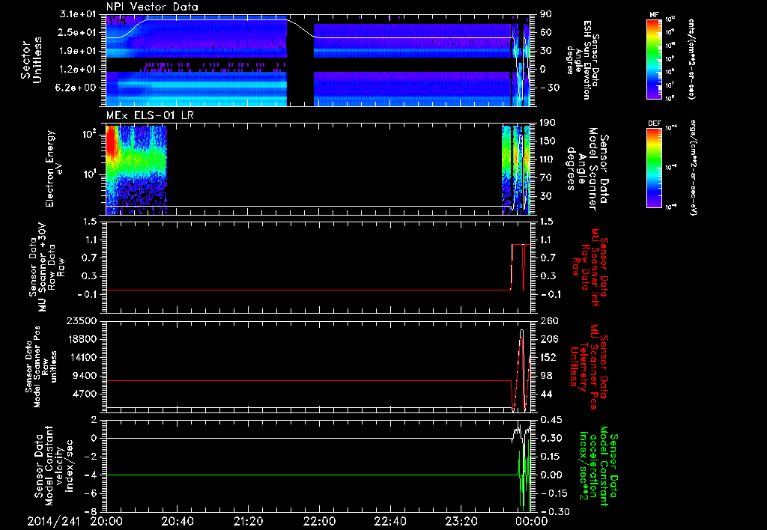Click the red 'MU Scanner Inh Raw Data' label
This screenshot has height=530, width=767.
tap(591, 266)
